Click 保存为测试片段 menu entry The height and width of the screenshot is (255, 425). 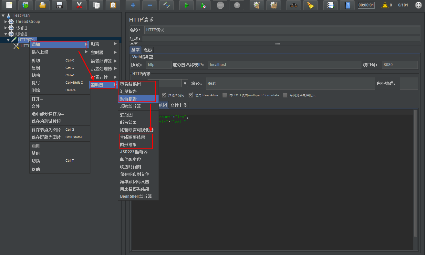(x=59, y=121)
